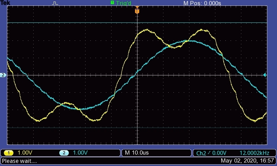Click the Tek logo in the corner

(x=5, y=3)
